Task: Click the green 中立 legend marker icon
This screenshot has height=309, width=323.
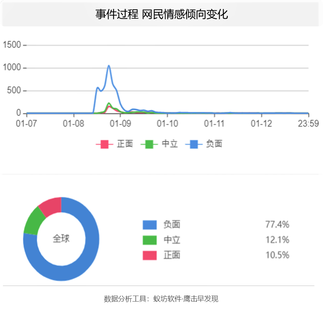Action: pyautogui.click(x=150, y=145)
